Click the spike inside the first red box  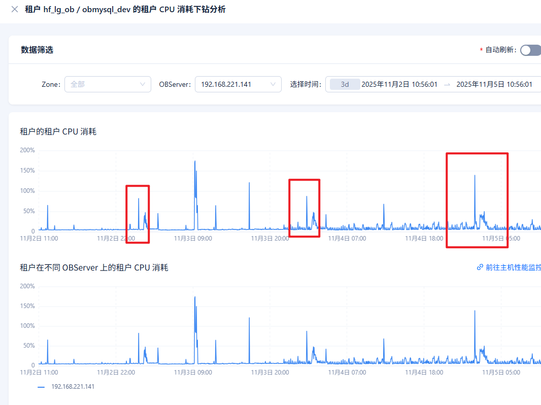click(139, 199)
